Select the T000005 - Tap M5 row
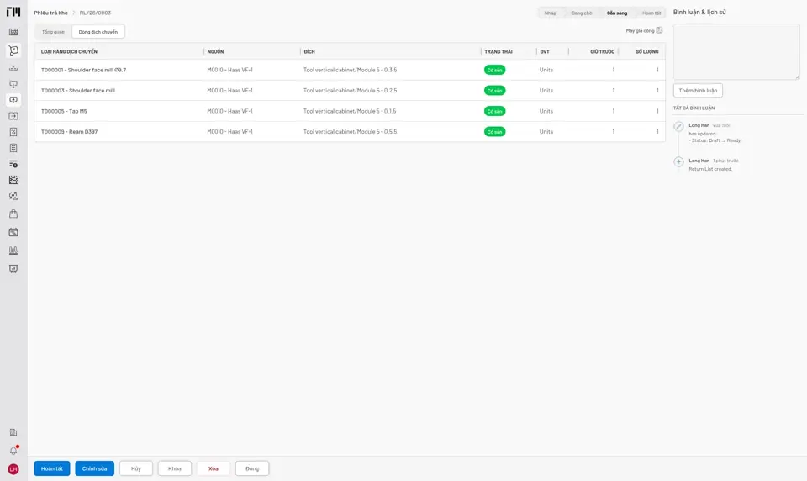The image size is (807, 481). coord(350,111)
